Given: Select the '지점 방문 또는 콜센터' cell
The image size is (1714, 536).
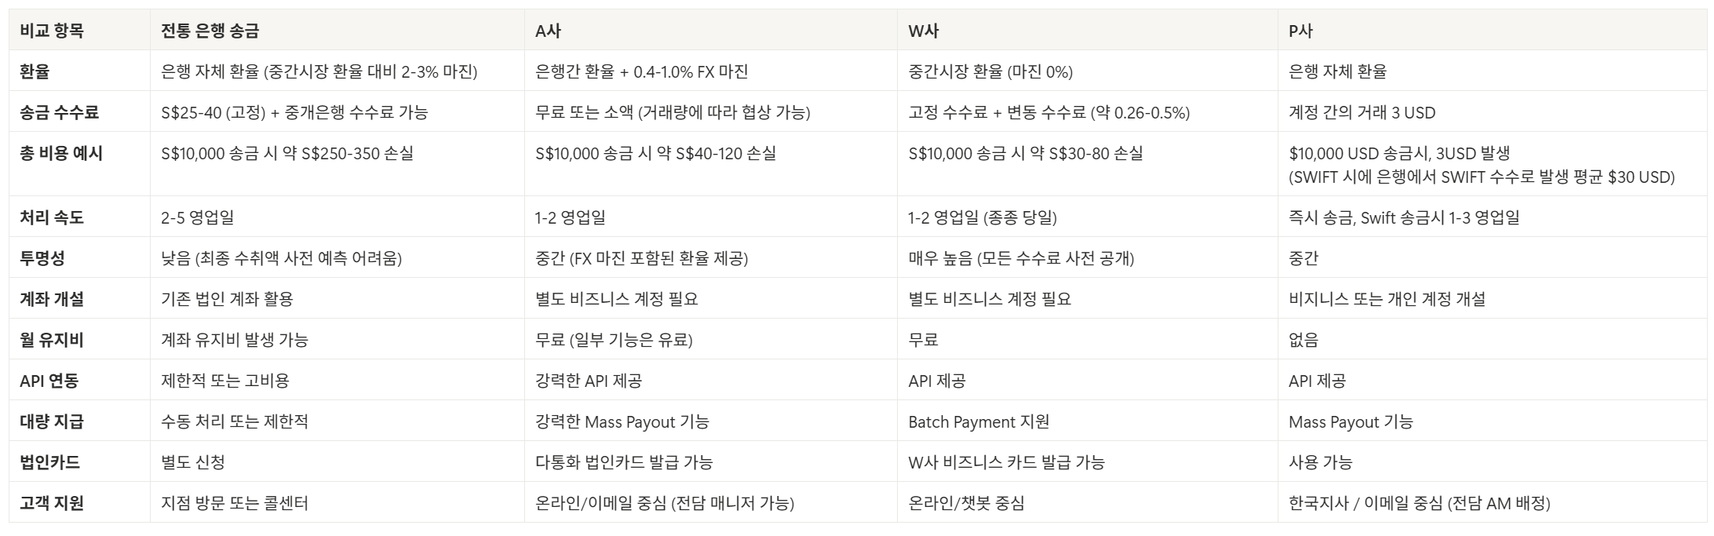Looking at the screenshot, I should (x=235, y=503).
